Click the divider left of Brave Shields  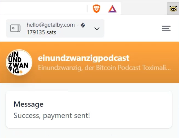click(x=87, y=9)
